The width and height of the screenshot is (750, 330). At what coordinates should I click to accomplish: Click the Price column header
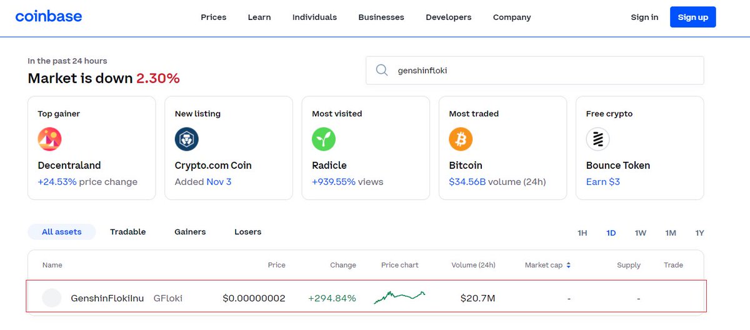[276, 265]
